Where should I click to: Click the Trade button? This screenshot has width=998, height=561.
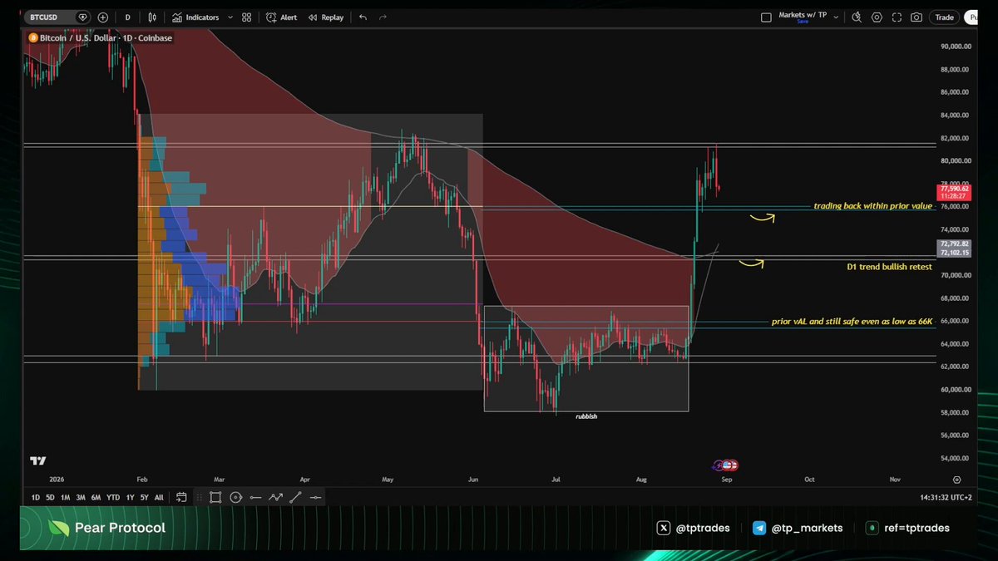[x=945, y=17]
